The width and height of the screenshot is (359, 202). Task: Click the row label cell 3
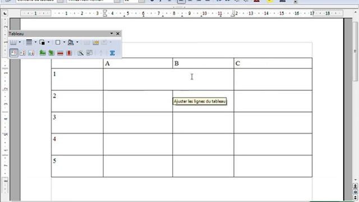pyautogui.click(x=77, y=122)
